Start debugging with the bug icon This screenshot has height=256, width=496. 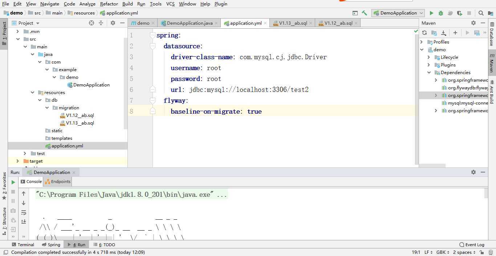point(441,13)
